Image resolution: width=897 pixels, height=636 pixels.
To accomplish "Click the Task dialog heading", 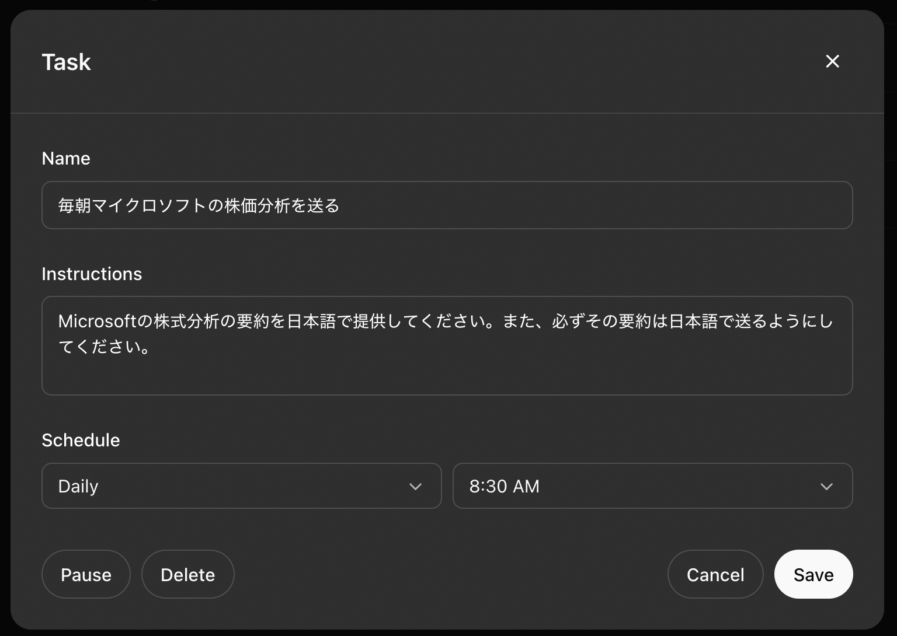I will coord(66,62).
